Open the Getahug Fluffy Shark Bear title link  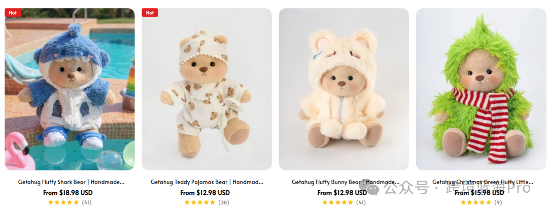(x=72, y=182)
